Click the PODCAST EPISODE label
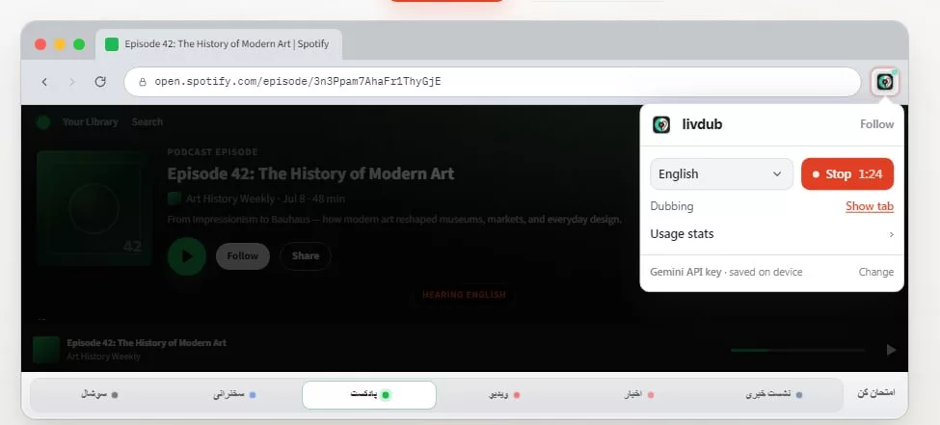The width and height of the screenshot is (940, 425). [x=212, y=152]
